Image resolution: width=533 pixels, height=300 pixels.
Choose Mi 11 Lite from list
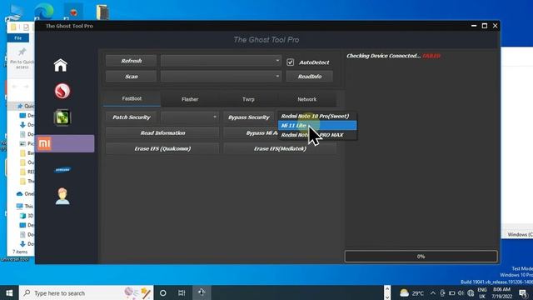[317, 126]
